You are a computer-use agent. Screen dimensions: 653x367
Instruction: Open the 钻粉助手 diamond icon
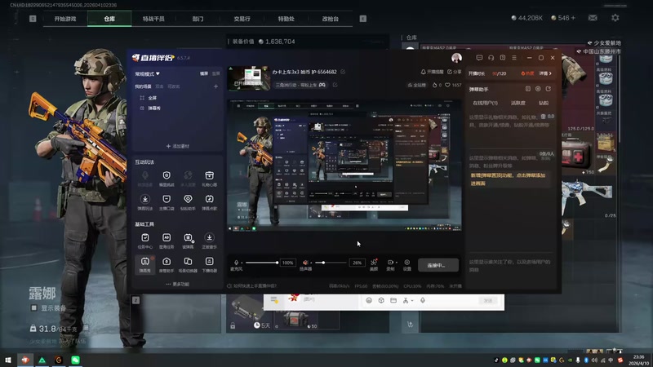tap(188, 199)
